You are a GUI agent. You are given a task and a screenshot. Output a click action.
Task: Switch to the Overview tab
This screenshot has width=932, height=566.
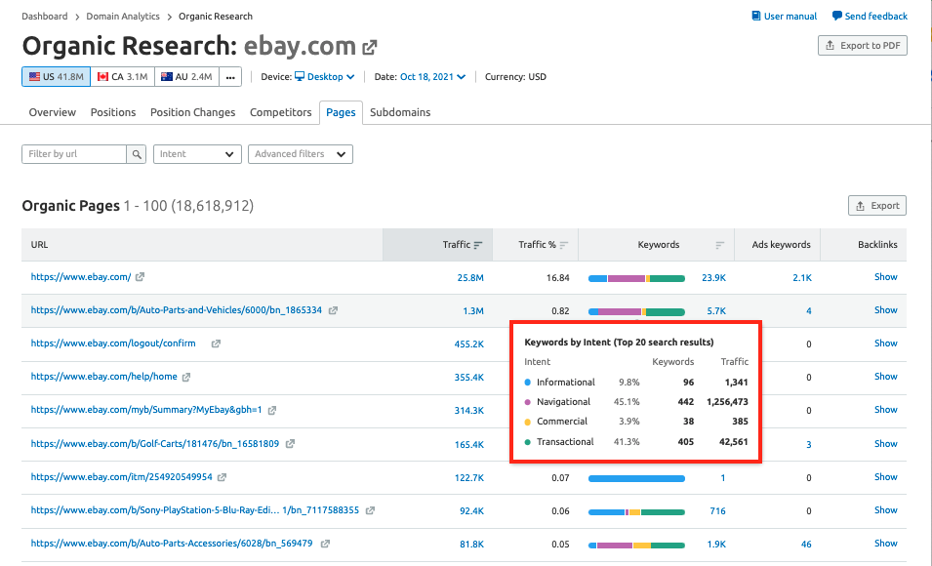[x=53, y=112]
